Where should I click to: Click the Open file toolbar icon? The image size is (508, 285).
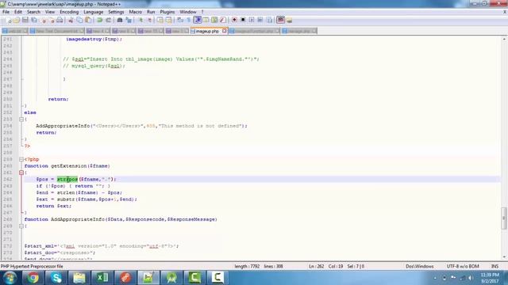point(17,20)
